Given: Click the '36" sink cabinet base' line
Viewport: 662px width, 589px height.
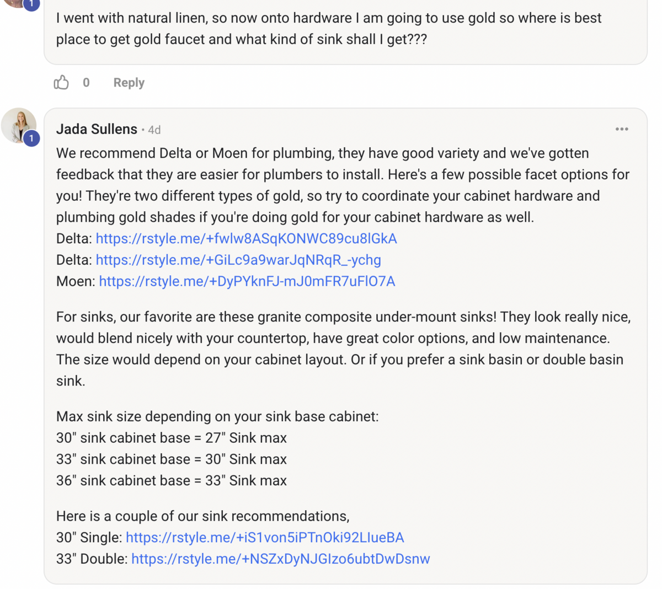Looking at the screenshot, I should coord(172,481).
